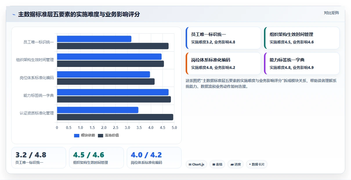Screen dimensions: 351x180
Task: Open the 能力标签统一字典 info card title
Action: [x=287, y=60]
